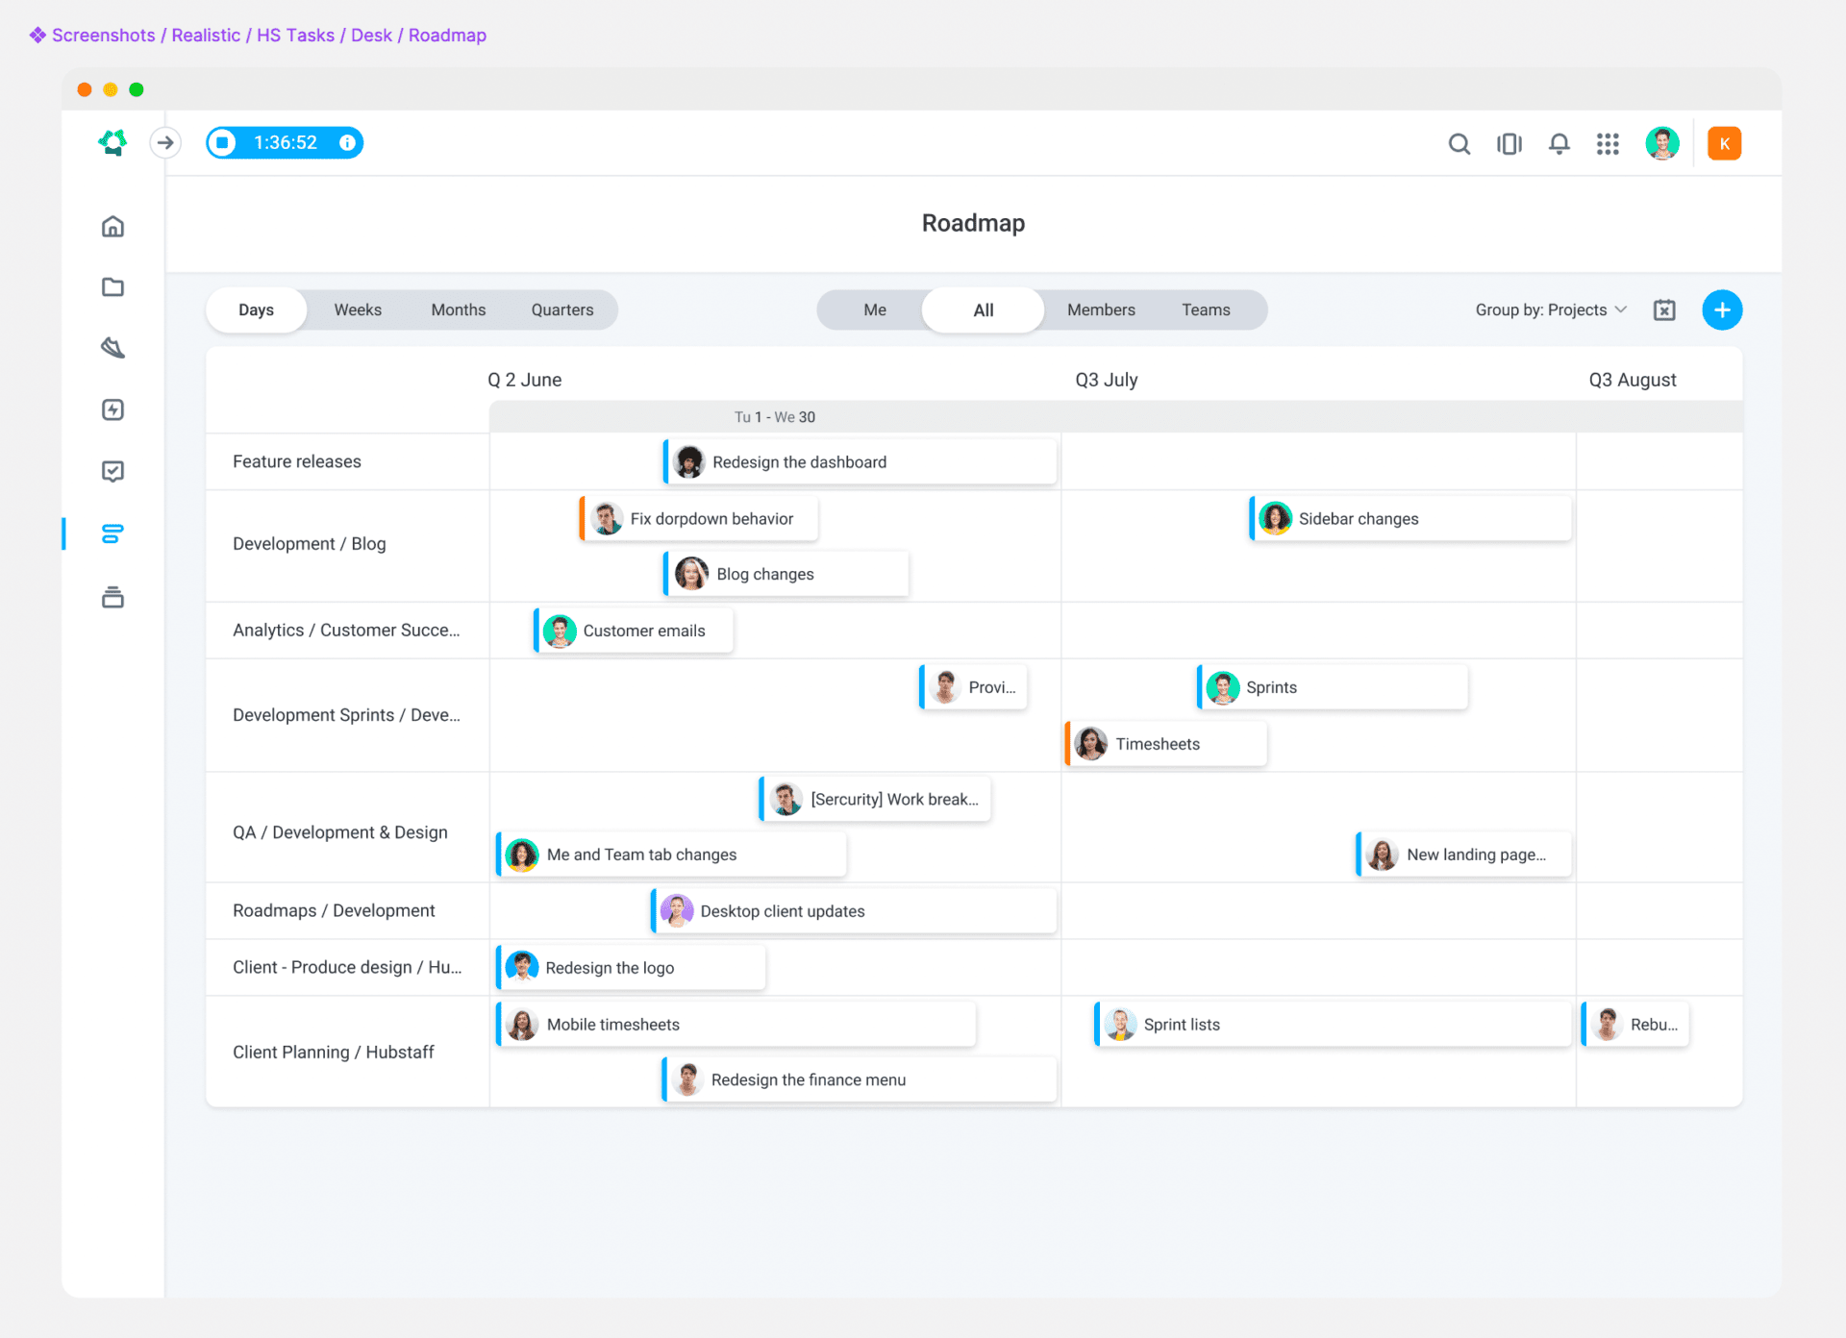Select the Roadmap timeline icon in the sidebar

tap(112, 533)
